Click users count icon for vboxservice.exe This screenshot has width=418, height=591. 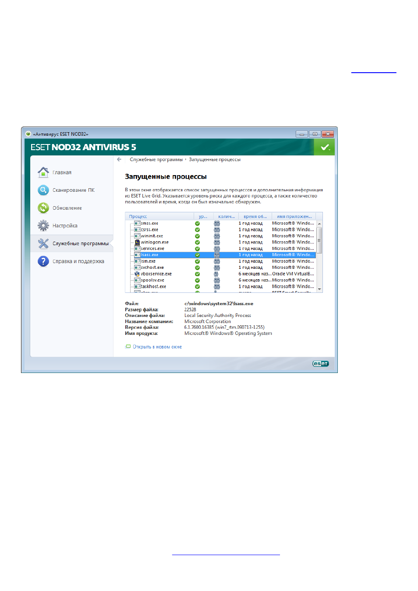(x=216, y=274)
